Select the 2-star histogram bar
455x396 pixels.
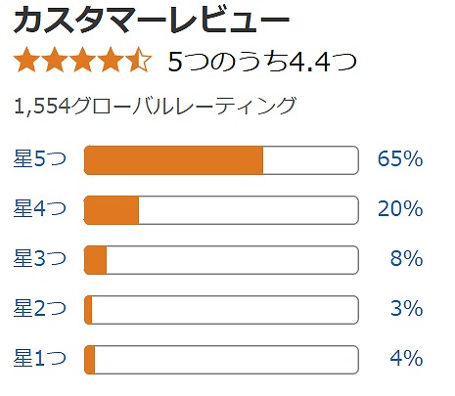tap(221, 310)
